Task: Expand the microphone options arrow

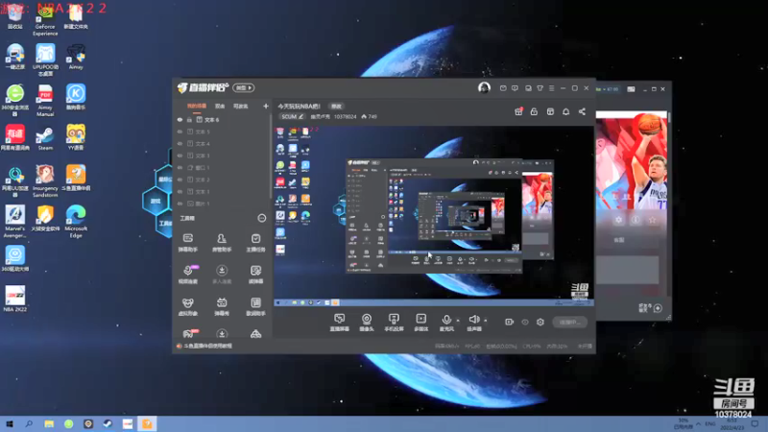Action: 458,321
